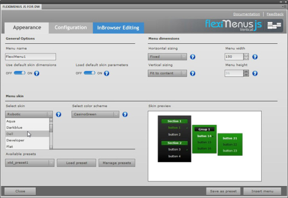Click the Close button
The width and height of the screenshot is (288, 198).
(20, 191)
